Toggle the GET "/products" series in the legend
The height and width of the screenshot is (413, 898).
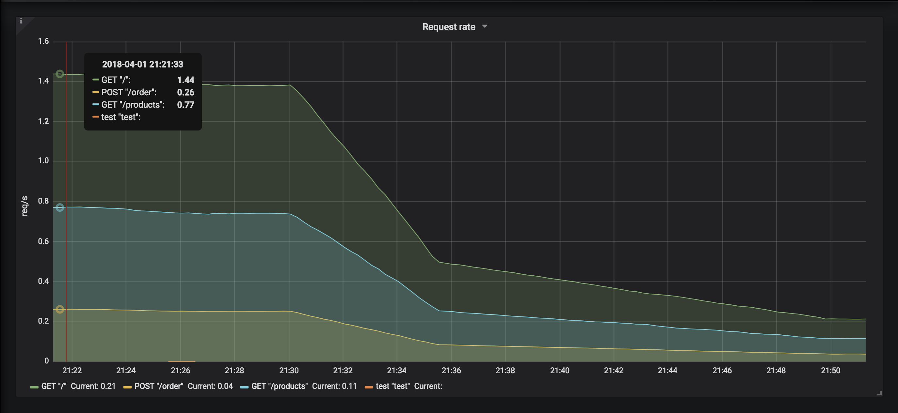279,386
